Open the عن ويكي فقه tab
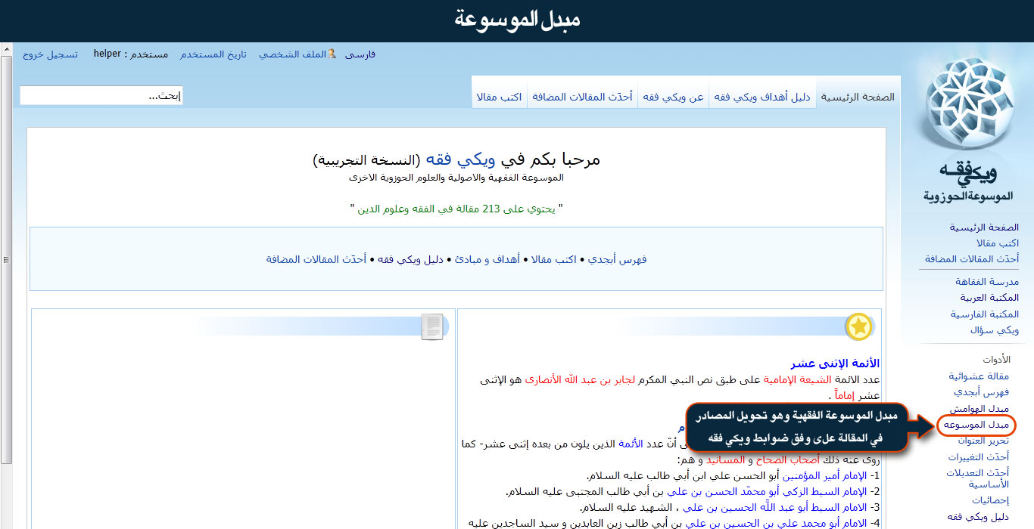The width and height of the screenshot is (1034, 529). coord(673,97)
